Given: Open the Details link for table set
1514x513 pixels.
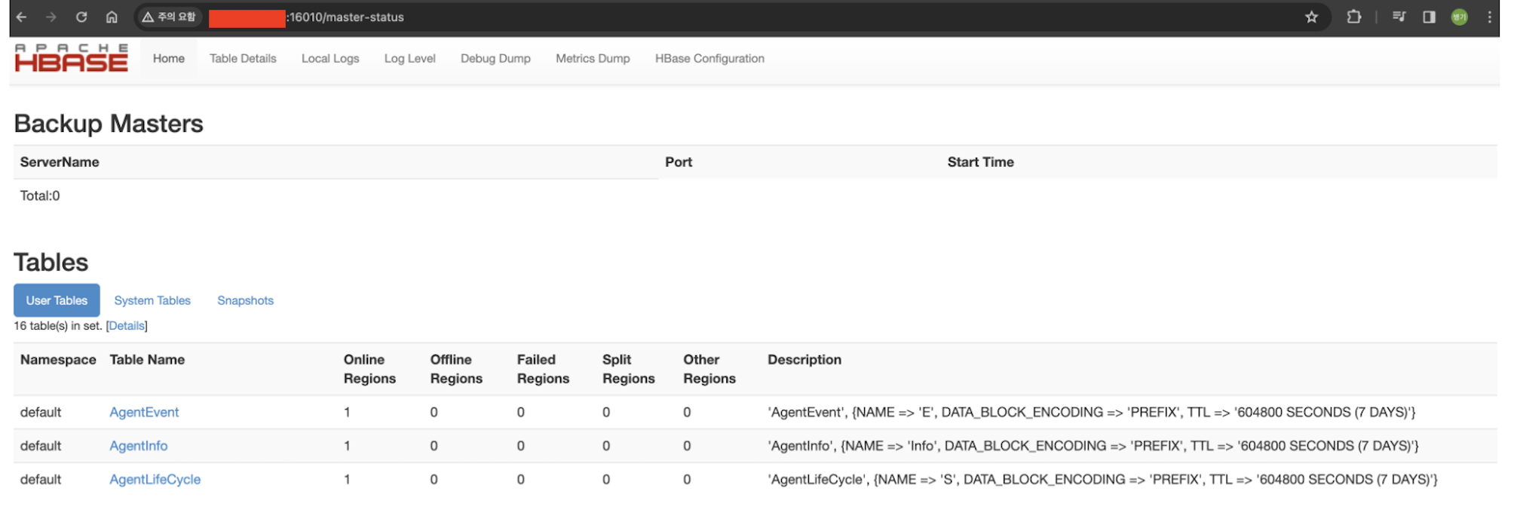Looking at the screenshot, I should [127, 326].
